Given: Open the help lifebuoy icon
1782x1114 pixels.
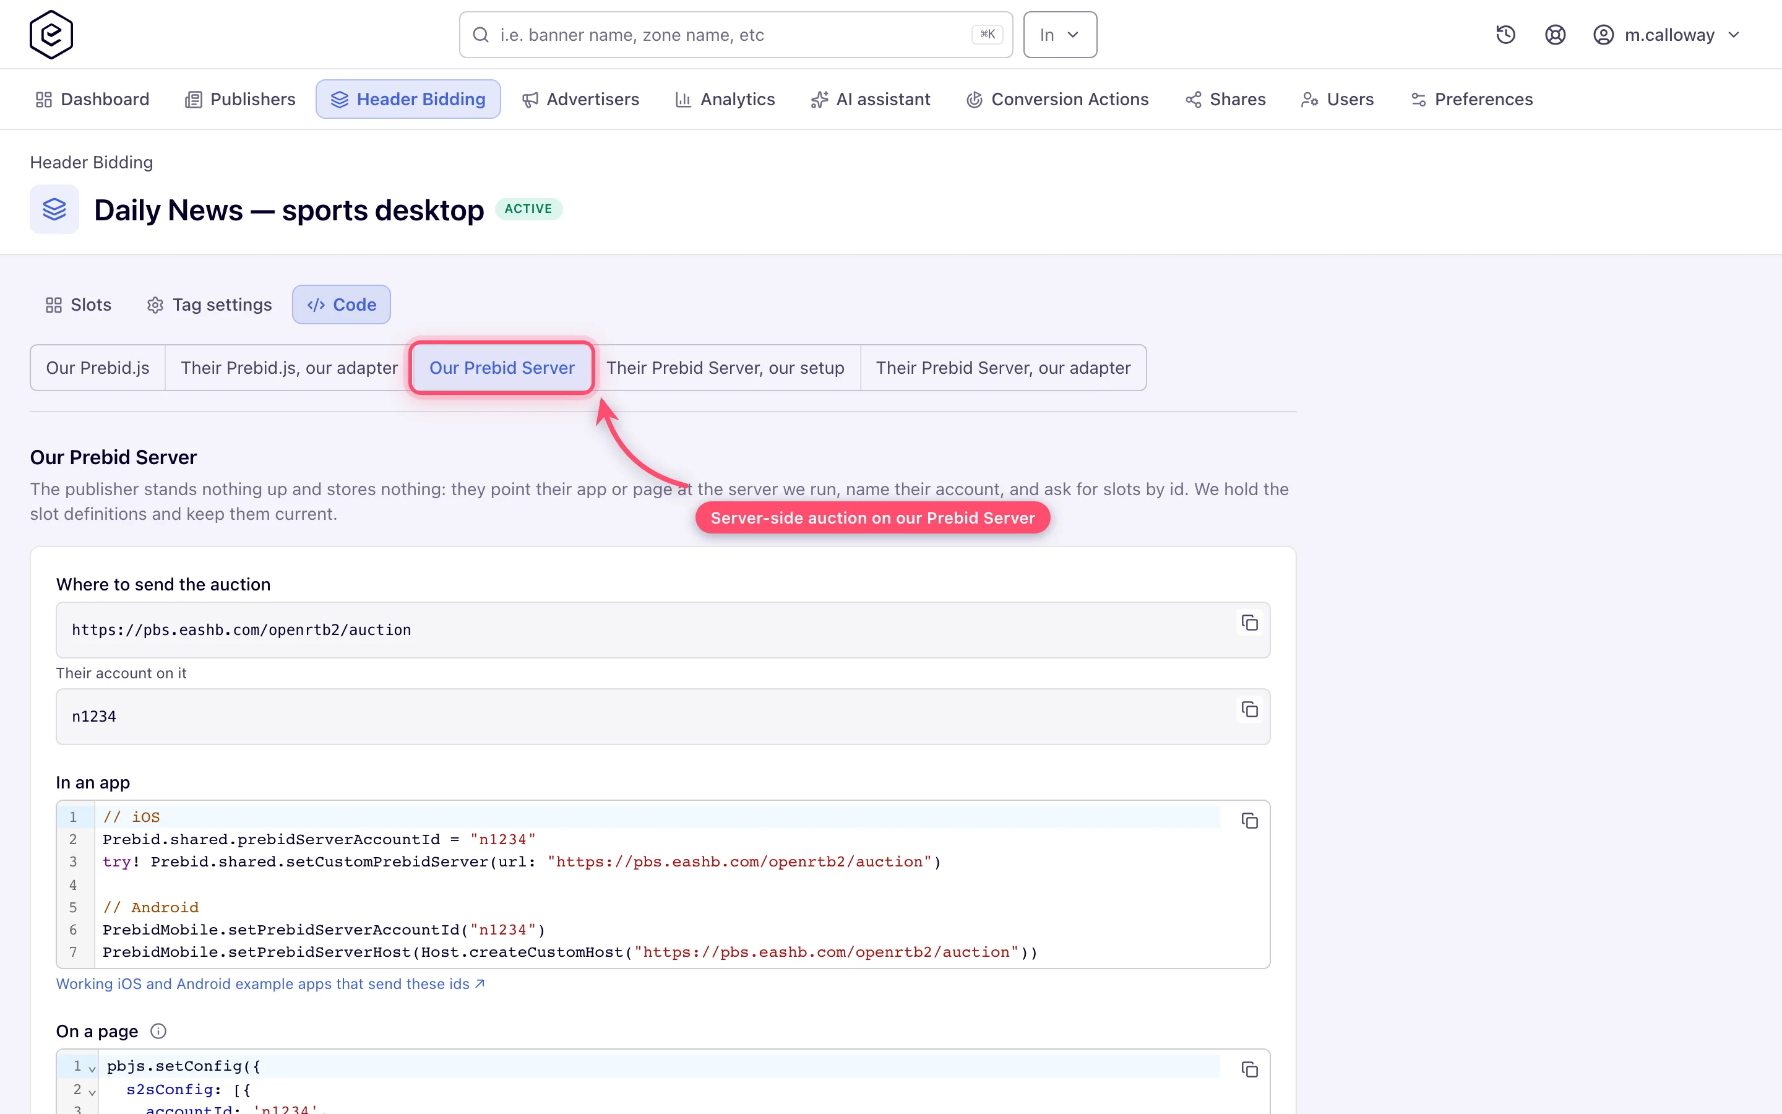Looking at the screenshot, I should 1554,35.
